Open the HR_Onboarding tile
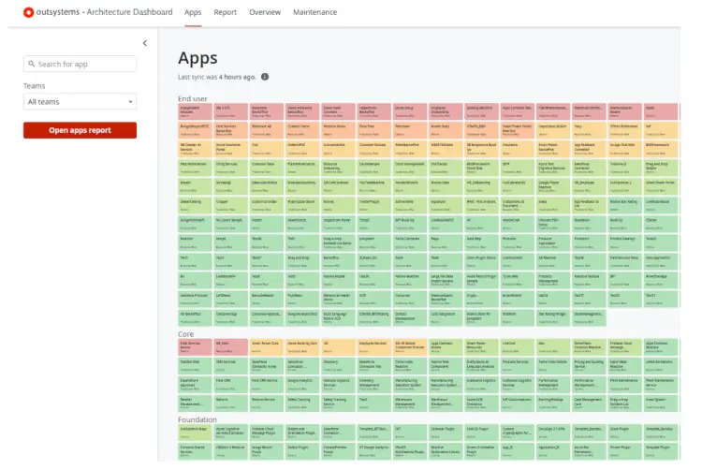The width and height of the screenshot is (702, 470). pos(481,186)
